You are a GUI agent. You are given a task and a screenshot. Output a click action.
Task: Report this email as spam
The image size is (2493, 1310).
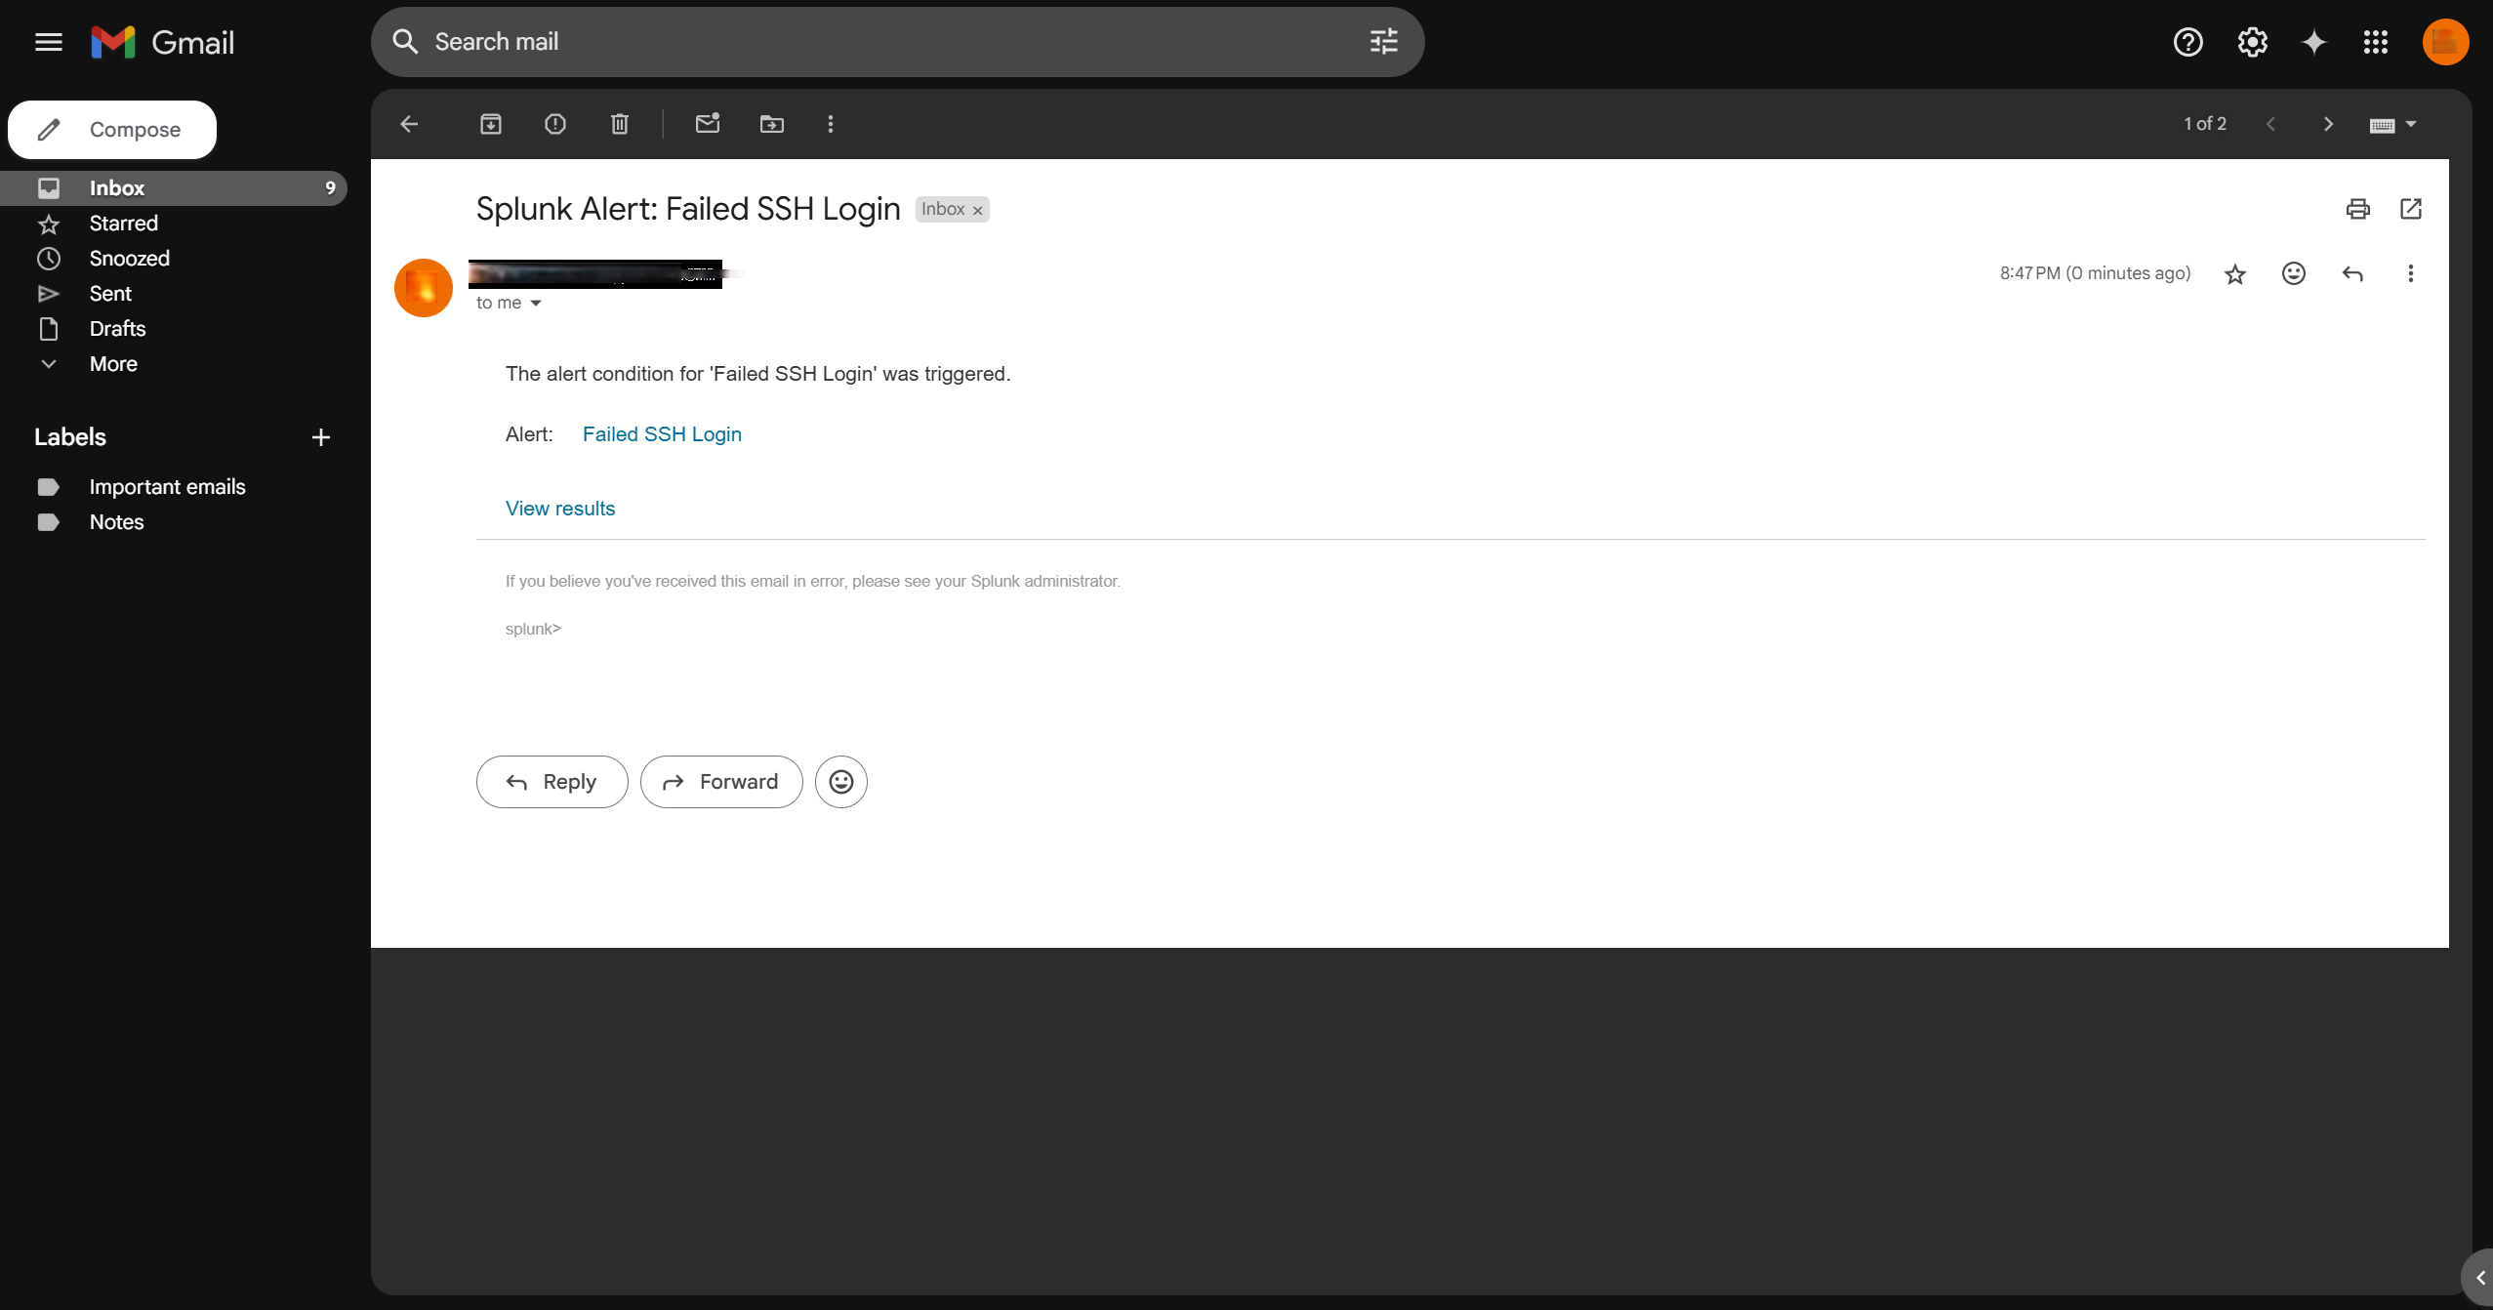coord(555,124)
